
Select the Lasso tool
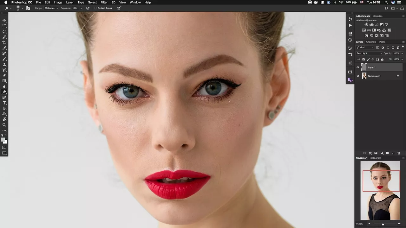(4, 31)
